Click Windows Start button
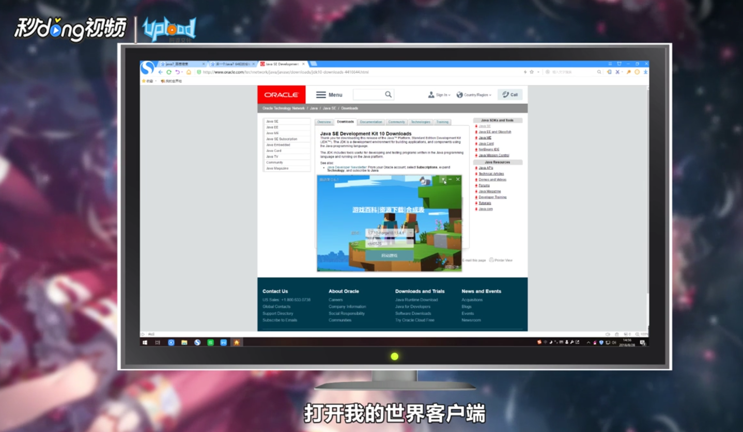 (x=145, y=342)
